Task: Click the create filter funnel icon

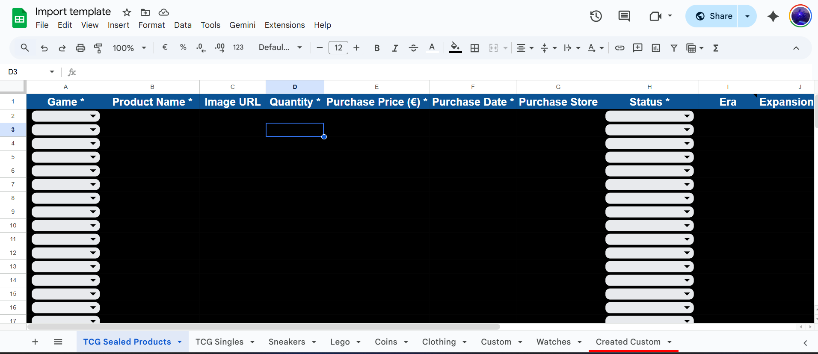Action: pos(674,48)
